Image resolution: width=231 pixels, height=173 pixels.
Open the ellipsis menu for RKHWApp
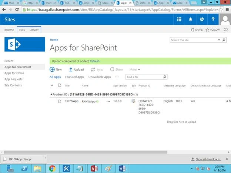[x=108, y=101]
